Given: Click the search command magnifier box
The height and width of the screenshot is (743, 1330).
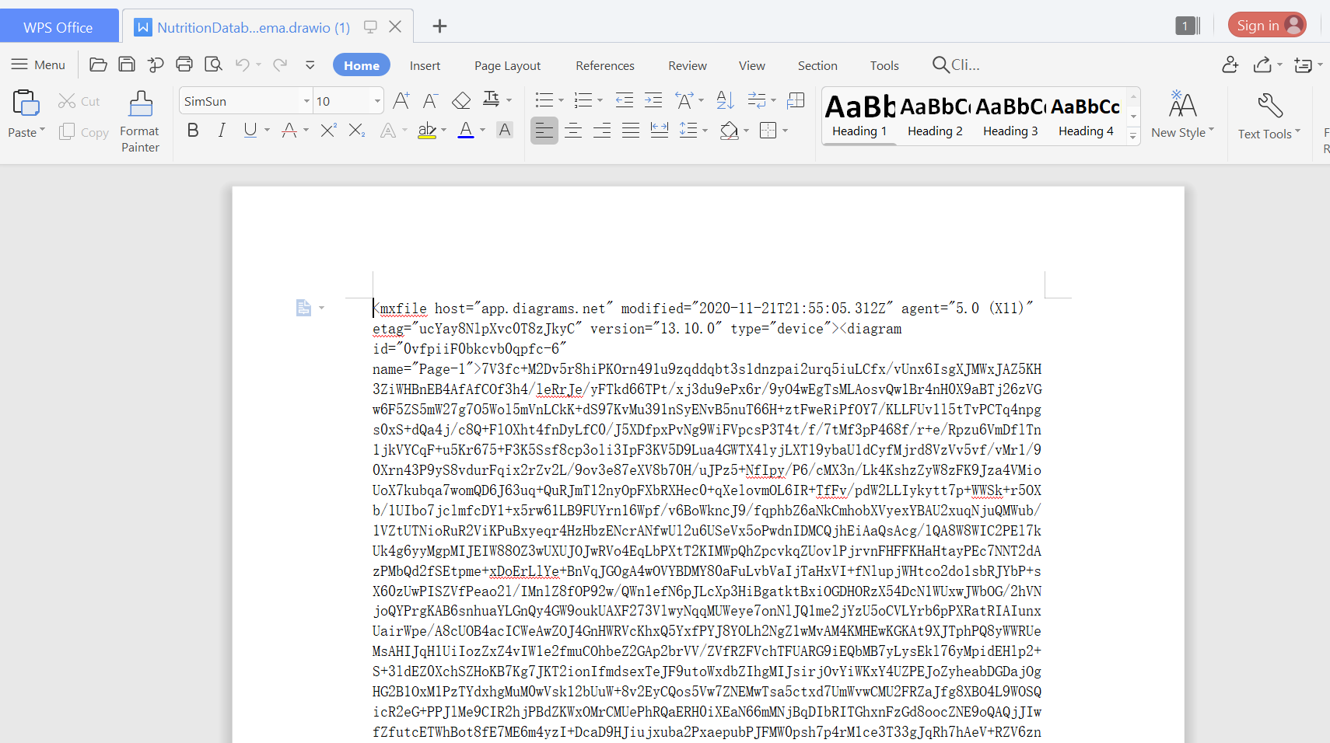Looking at the screenshot, I should point(956,65).
